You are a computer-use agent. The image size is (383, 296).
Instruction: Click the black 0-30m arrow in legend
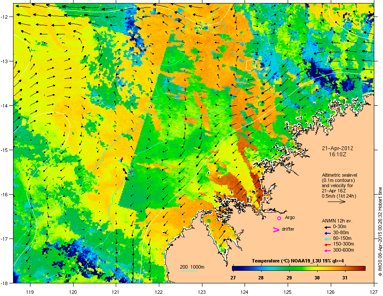[327, 227]
